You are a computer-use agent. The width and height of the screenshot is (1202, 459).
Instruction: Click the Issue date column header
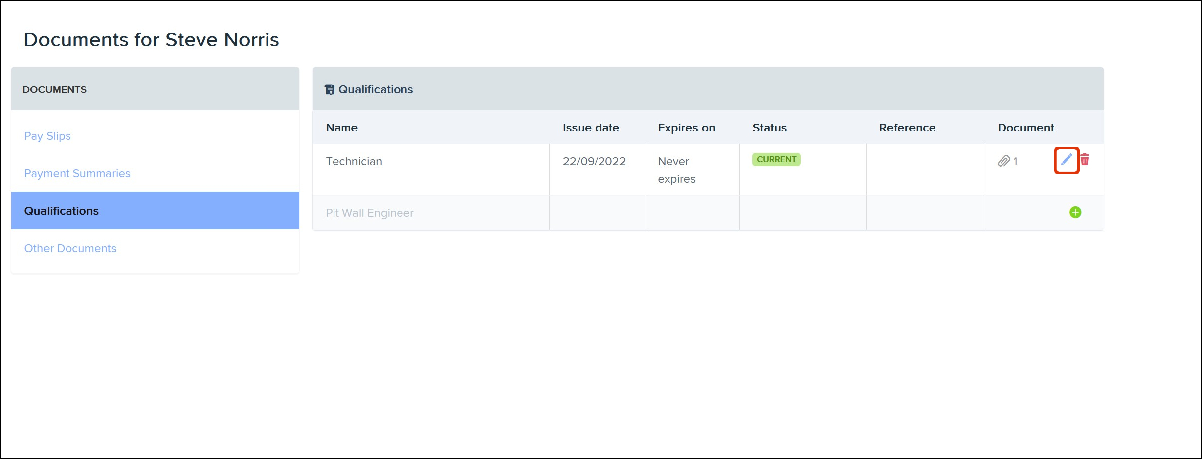coord(591,128)
